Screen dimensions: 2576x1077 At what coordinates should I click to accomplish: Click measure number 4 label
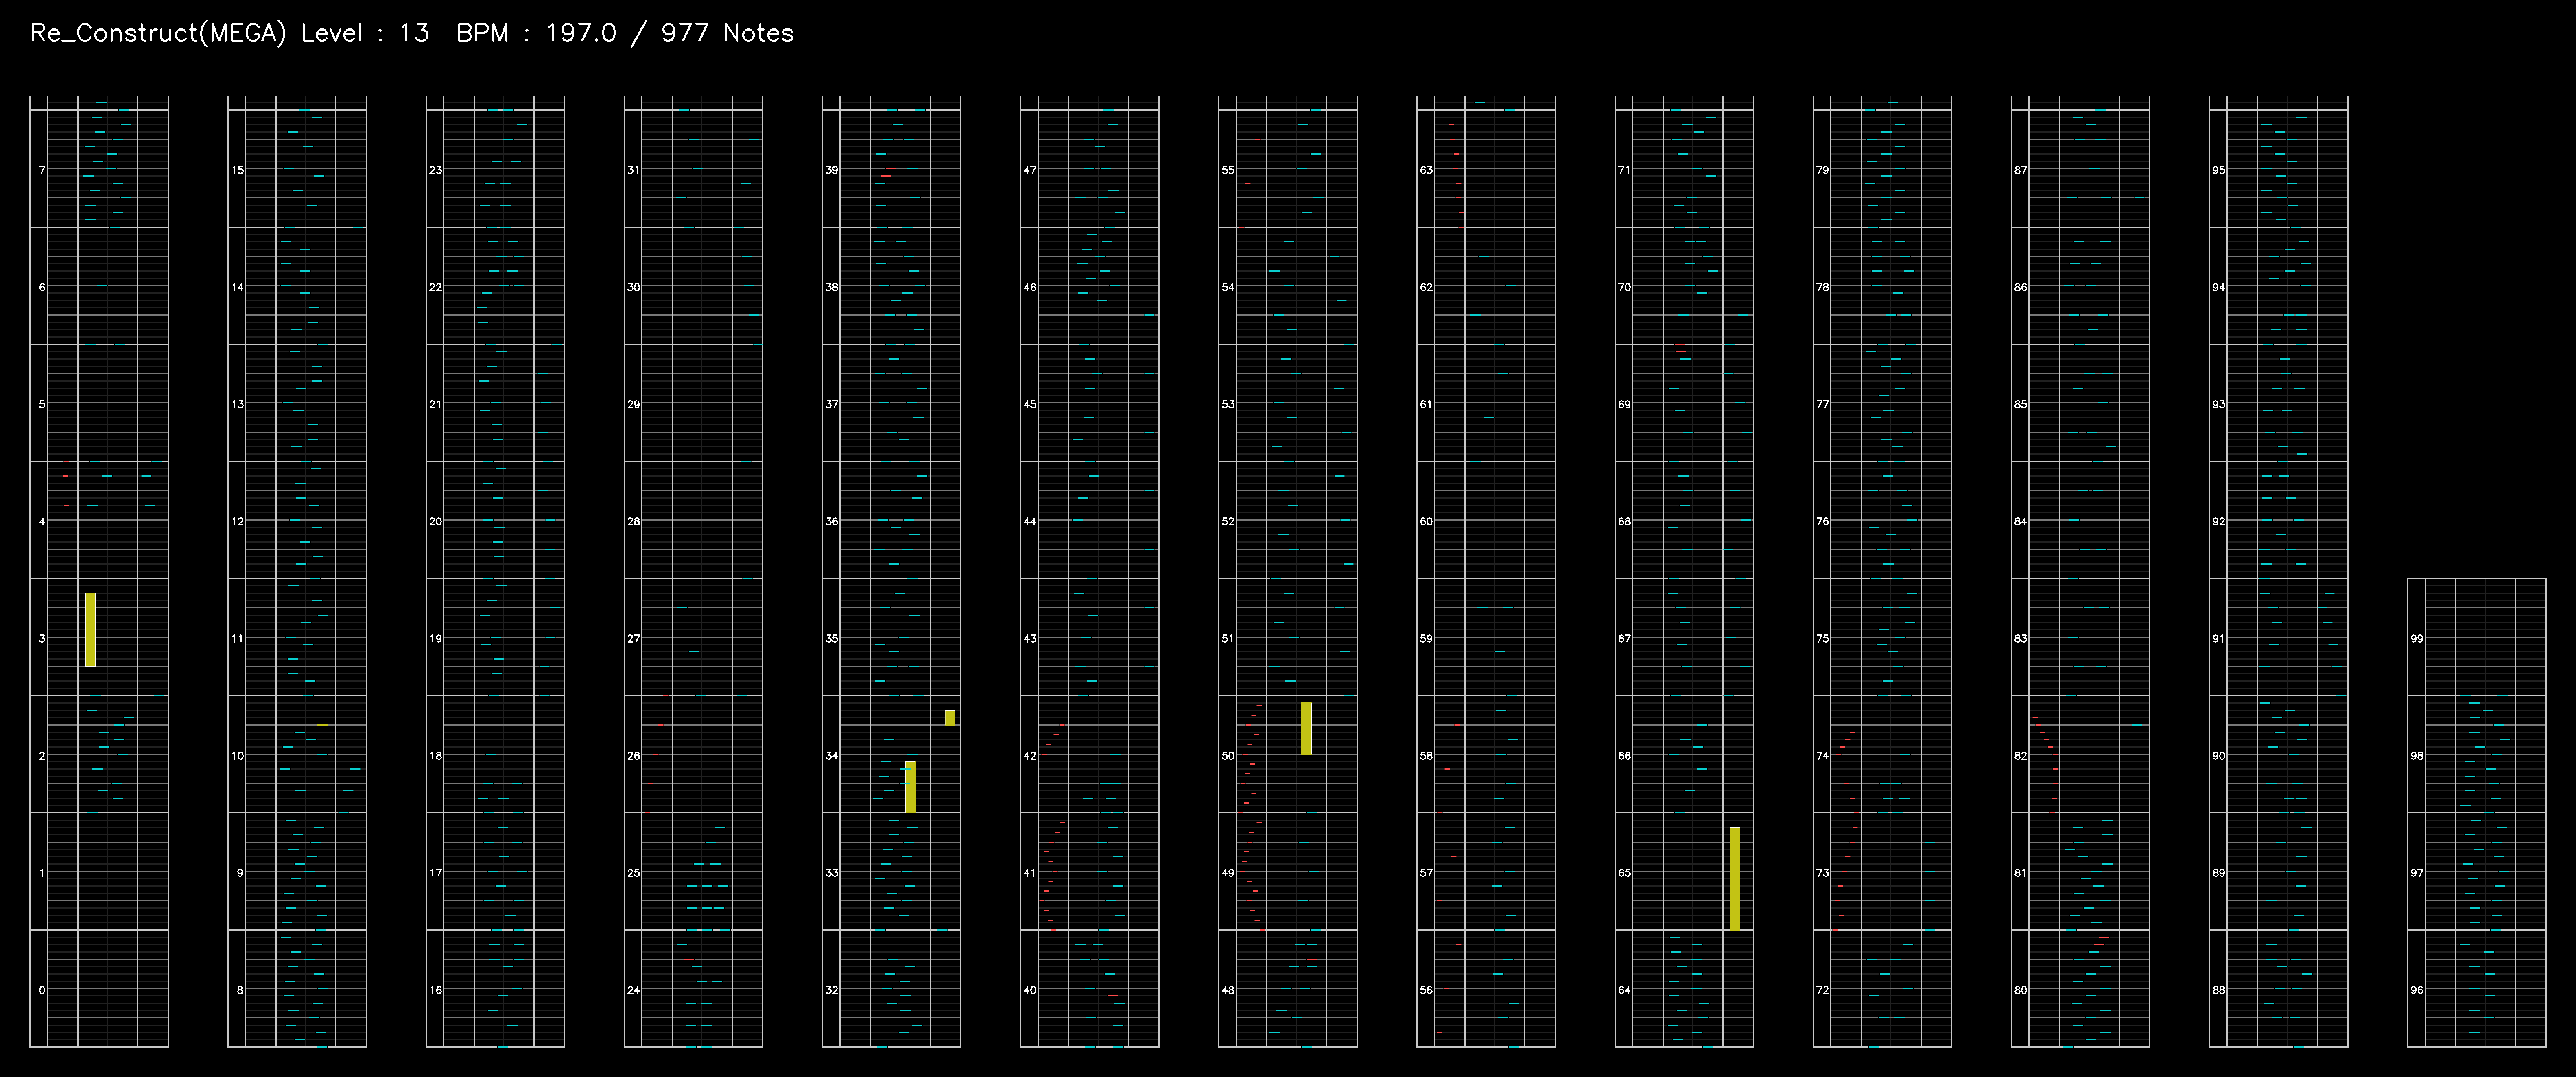tap(42, 521)
